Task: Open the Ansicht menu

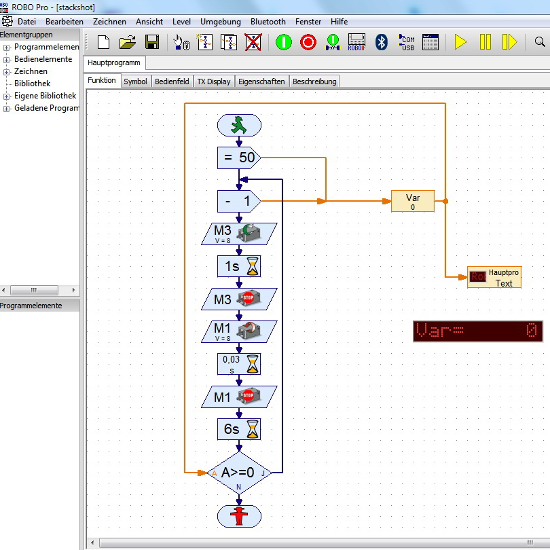Action: (149, 22)
